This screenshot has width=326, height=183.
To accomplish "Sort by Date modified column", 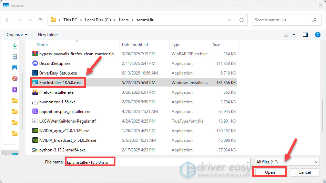I will pos(135,45).
